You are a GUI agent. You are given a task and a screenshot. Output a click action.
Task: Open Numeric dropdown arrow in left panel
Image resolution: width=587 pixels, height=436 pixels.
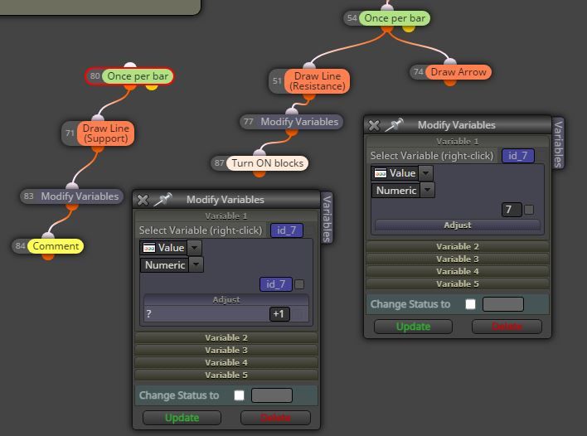click(x=196, y=265)
